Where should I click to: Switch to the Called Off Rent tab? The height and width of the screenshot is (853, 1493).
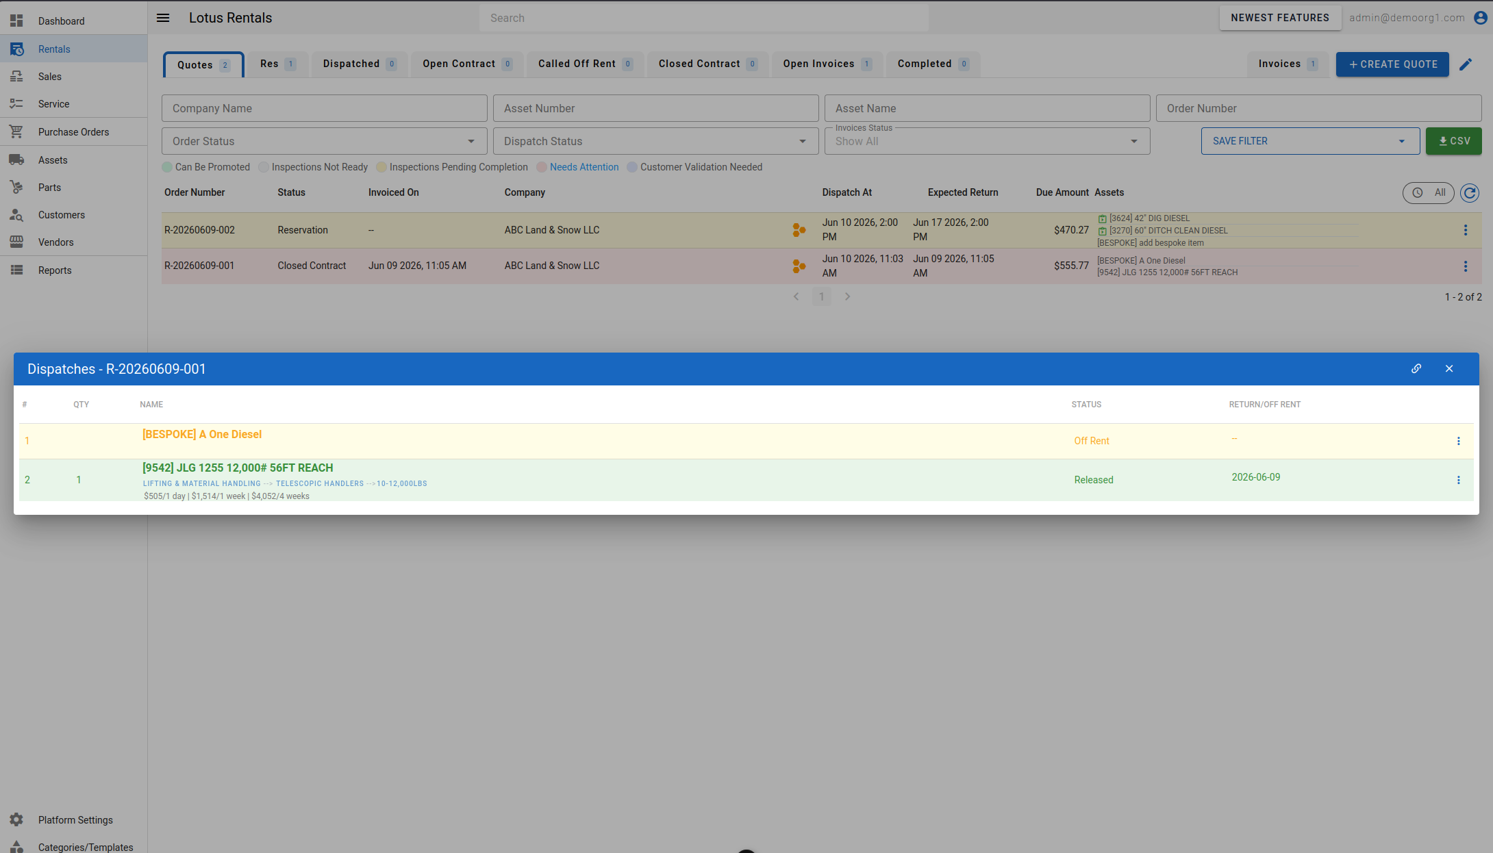(x=585, y=64)
